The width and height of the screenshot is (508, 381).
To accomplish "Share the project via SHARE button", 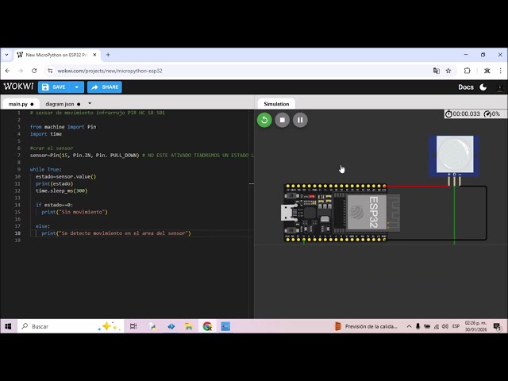I will coord(105,87).
